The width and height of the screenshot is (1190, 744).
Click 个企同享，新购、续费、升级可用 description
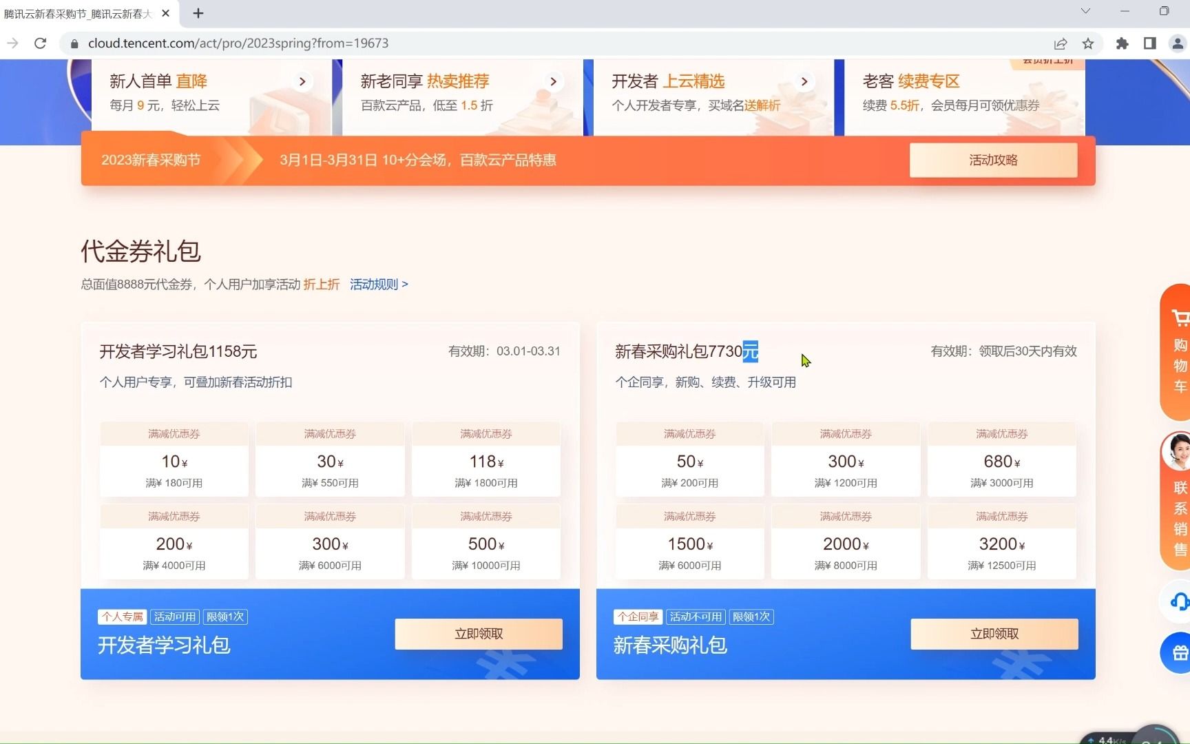point(706,382)
